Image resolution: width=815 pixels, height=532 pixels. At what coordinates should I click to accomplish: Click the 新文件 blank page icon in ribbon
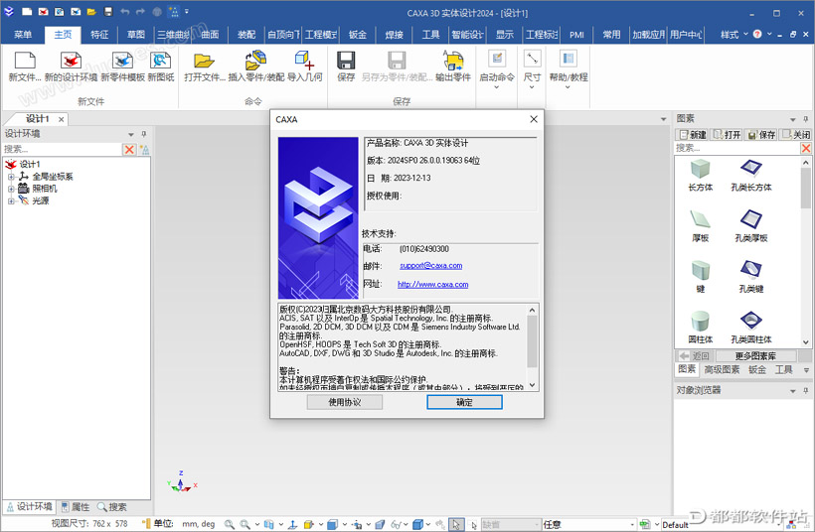25,61
